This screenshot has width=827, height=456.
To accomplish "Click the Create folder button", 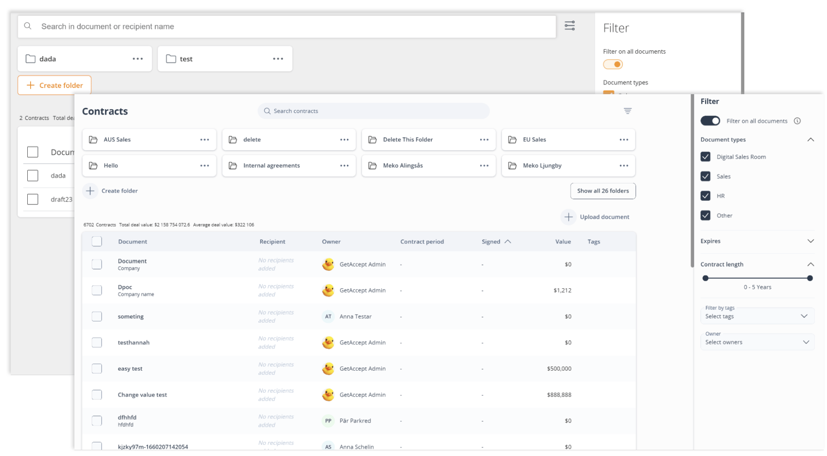I will pos(55,85).
